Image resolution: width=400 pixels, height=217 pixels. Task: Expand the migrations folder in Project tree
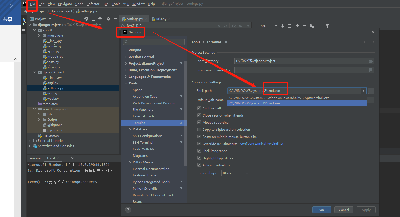click(39, 35)
